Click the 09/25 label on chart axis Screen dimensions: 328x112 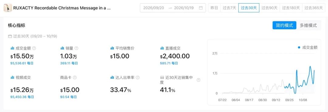coord(289,100)
